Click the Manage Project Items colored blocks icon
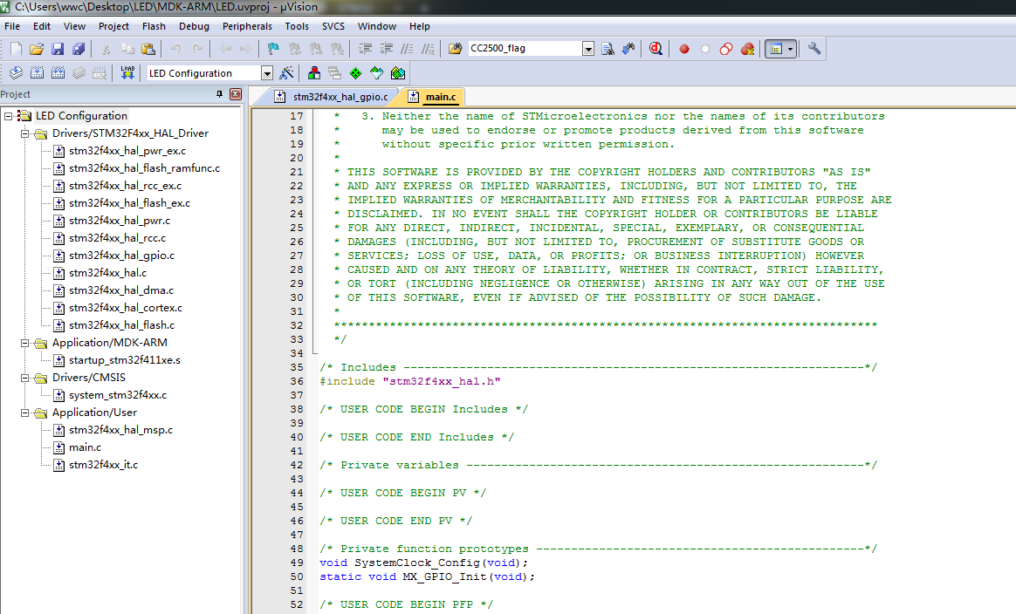The height and width of the screenshot is (614, 1016). (314, 73)
